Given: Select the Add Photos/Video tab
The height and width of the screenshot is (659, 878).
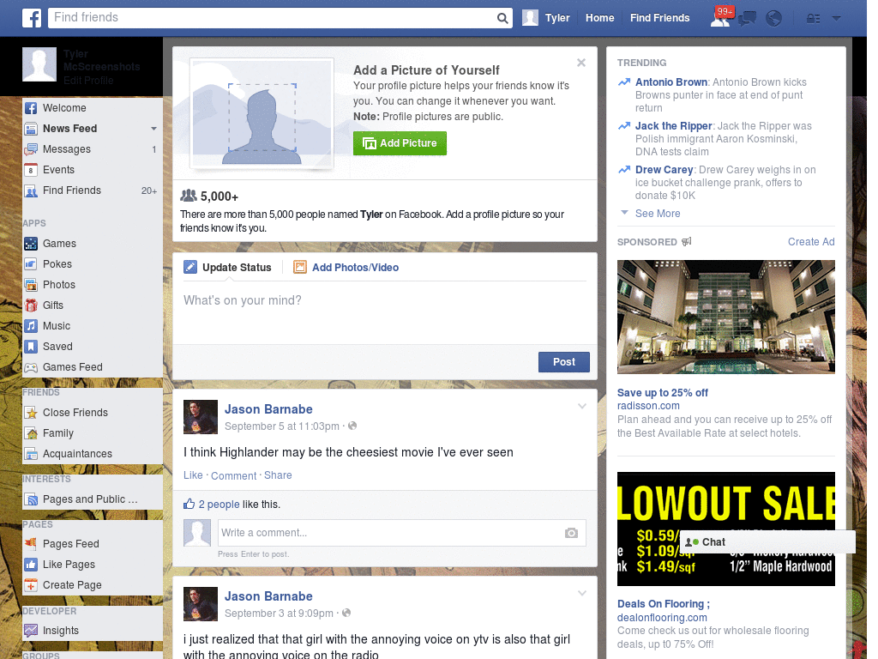Looking at the screenshot, I should (x=346, y=268).
